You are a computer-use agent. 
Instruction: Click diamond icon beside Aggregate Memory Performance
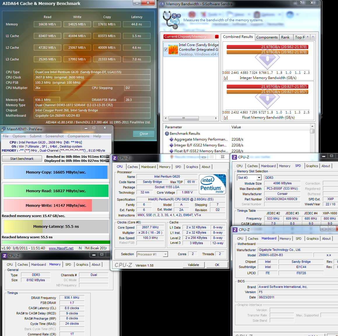[171, 139]
